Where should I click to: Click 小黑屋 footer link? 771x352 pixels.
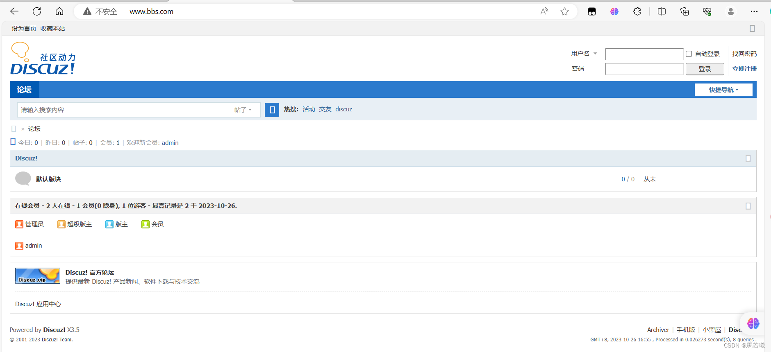point(712,330)
